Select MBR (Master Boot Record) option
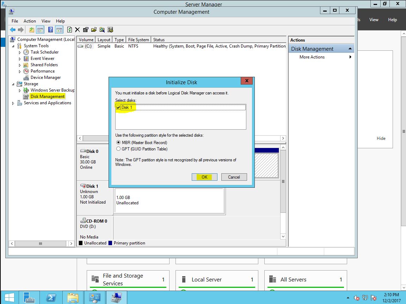 tap(118, 143)
